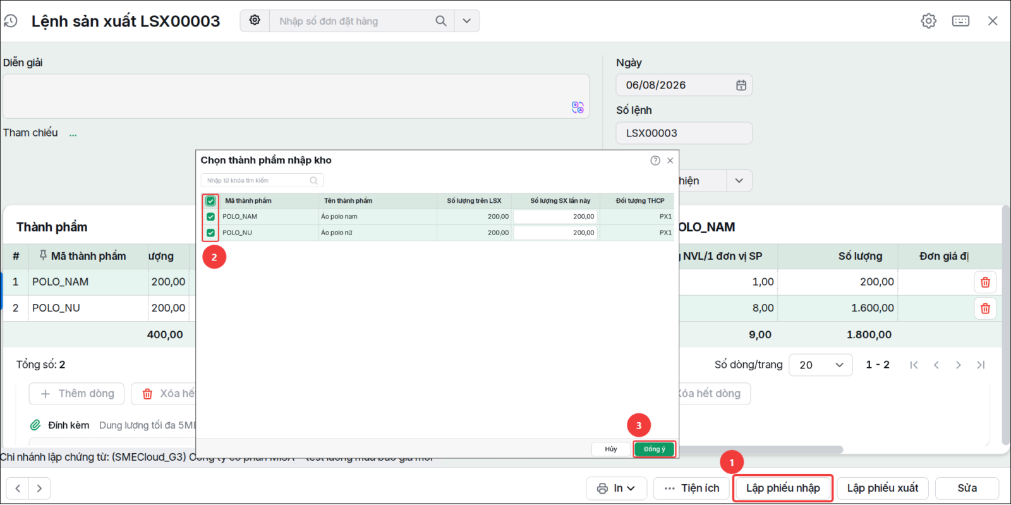Click the Đơn giá column header
1011x505 pixels.
tap(944, 256)
